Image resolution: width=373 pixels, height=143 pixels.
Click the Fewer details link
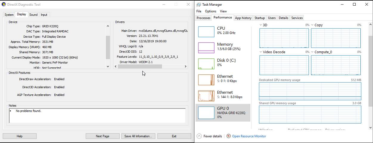click(213, 136)
